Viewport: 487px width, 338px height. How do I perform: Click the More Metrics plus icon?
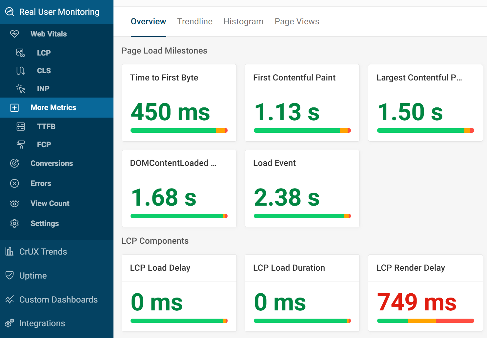click(x=14, y=108)
